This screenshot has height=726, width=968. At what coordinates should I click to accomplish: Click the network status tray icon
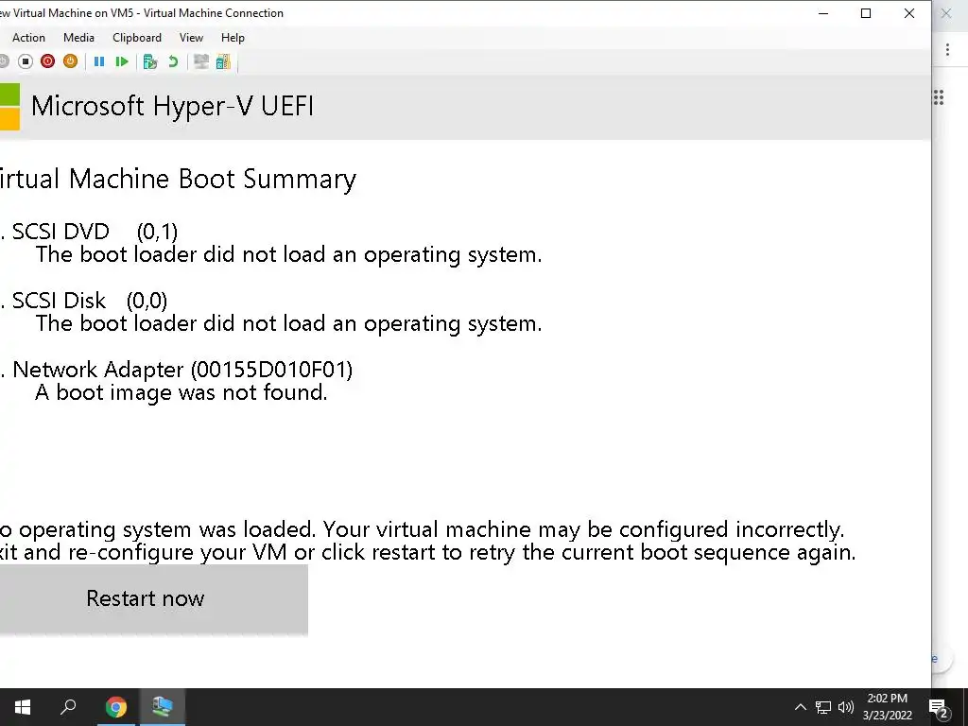823,707
